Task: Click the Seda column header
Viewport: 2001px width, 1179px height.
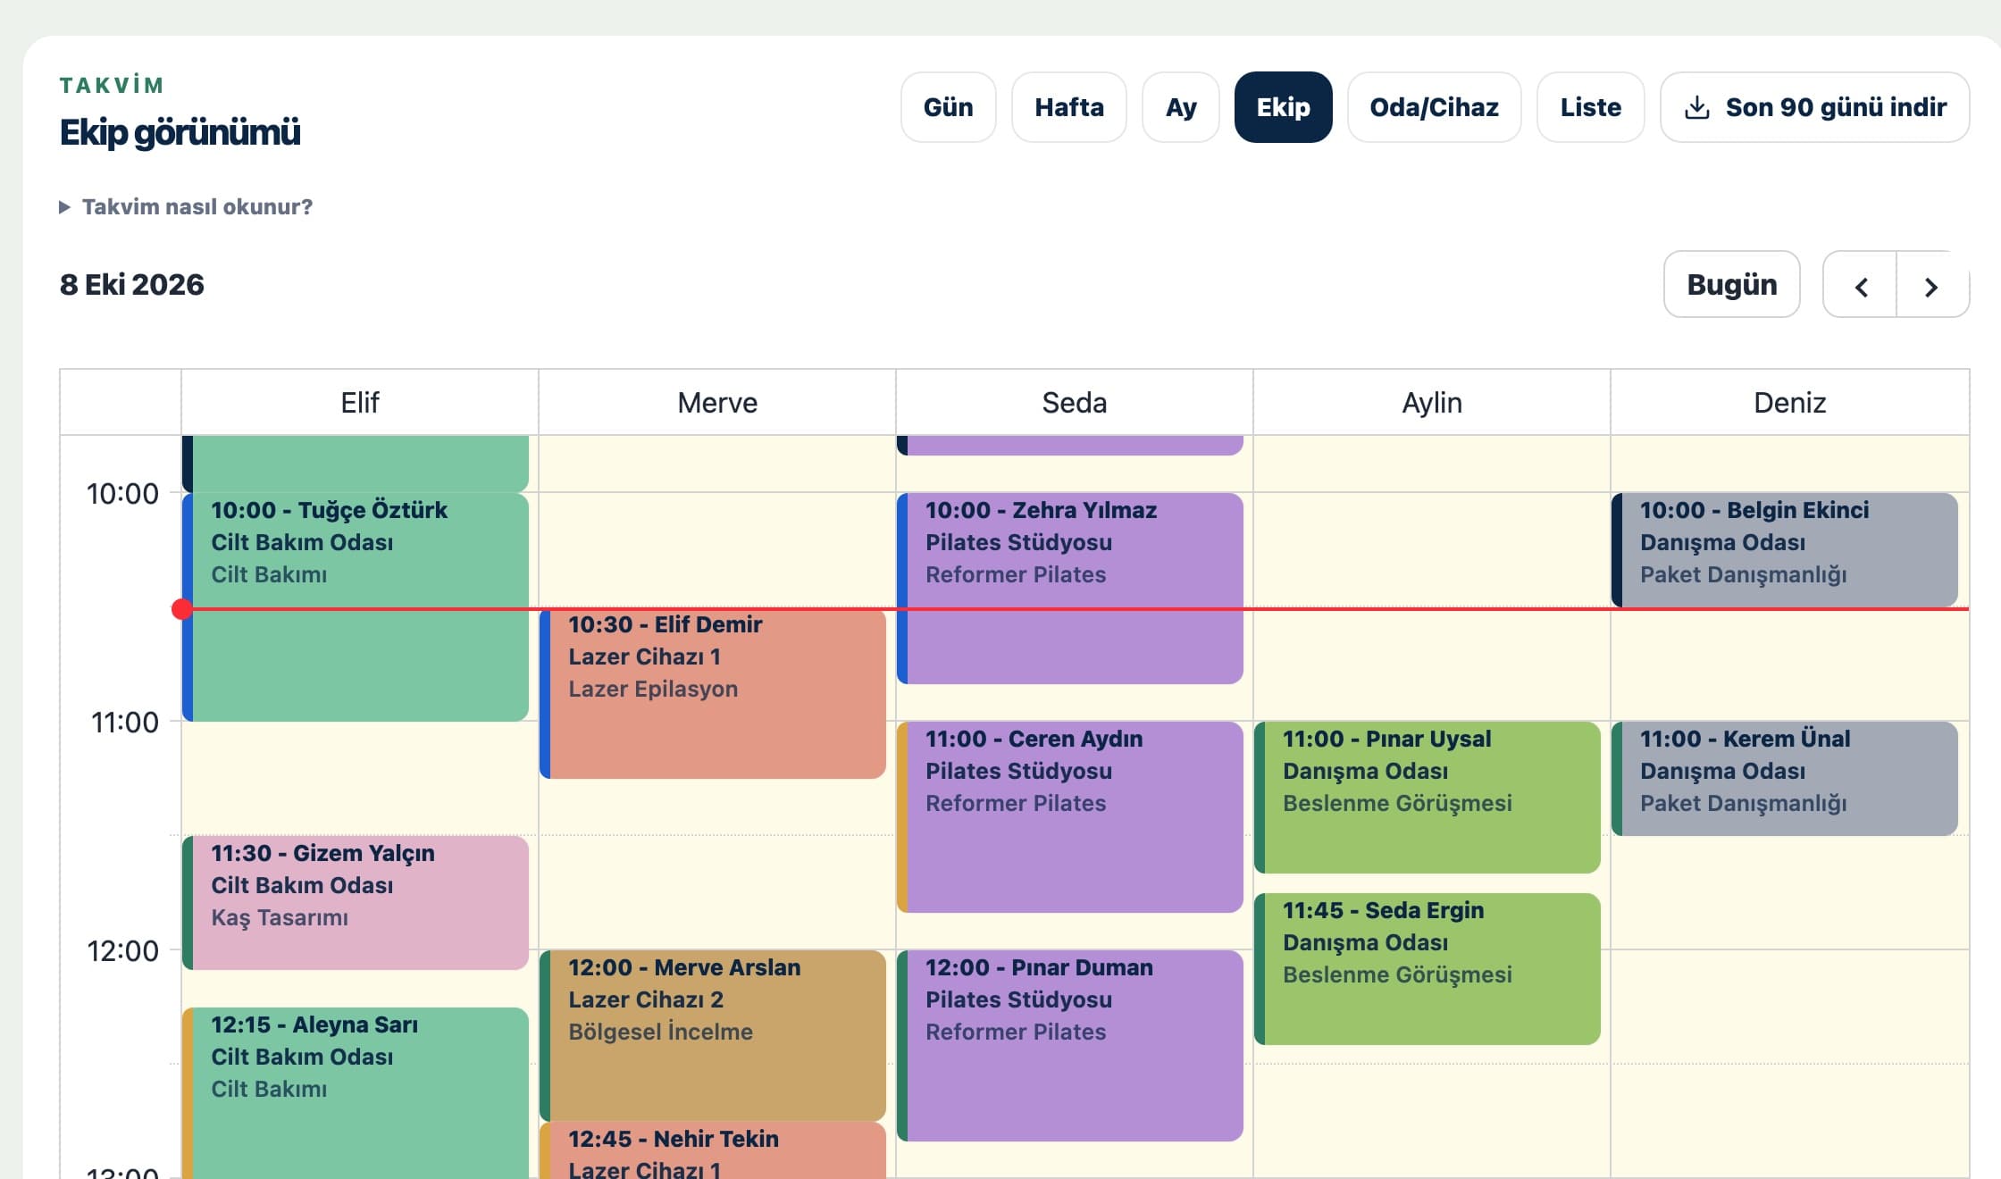Action: pos(1075,403)
